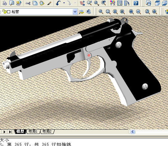Open the Zoom Window flyout in standard toolbar
This screenshot has height=146, width=168.
click(x=97, y=3)
